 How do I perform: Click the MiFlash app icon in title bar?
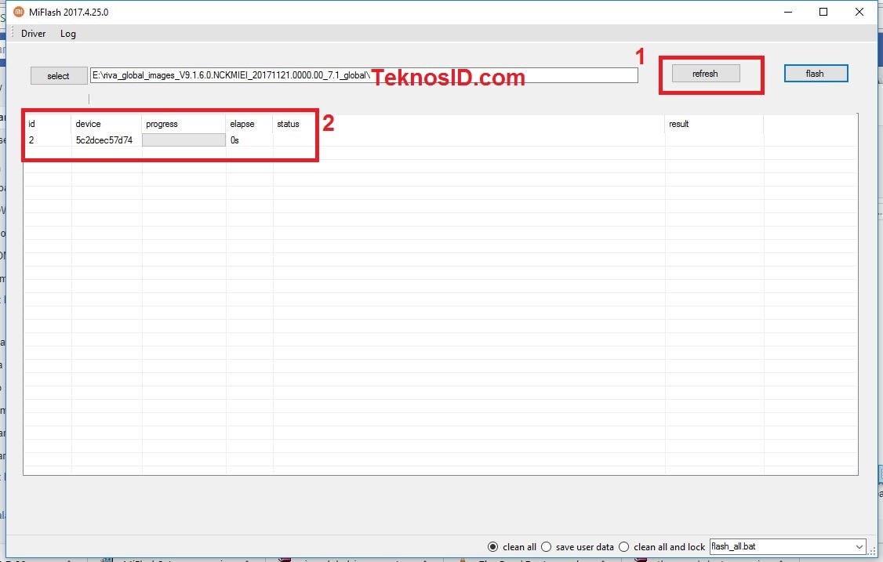[x=19, y=12]
